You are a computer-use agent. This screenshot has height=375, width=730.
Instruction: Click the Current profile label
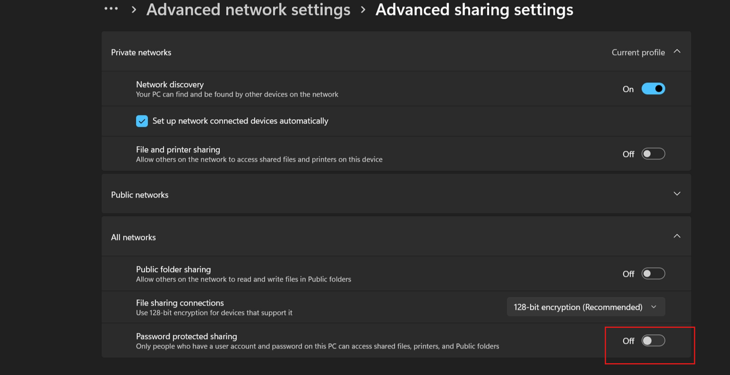click(x=638, y=53)
